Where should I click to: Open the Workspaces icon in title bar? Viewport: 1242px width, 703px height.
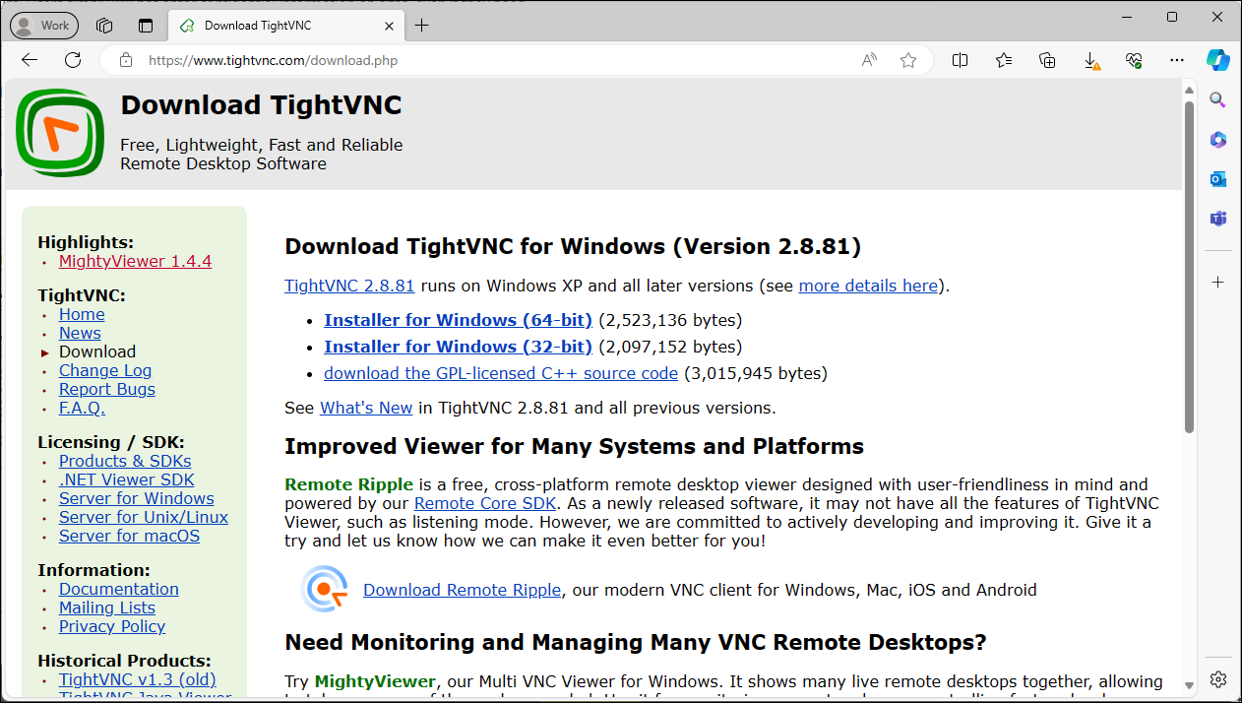[x=104, y=26]
